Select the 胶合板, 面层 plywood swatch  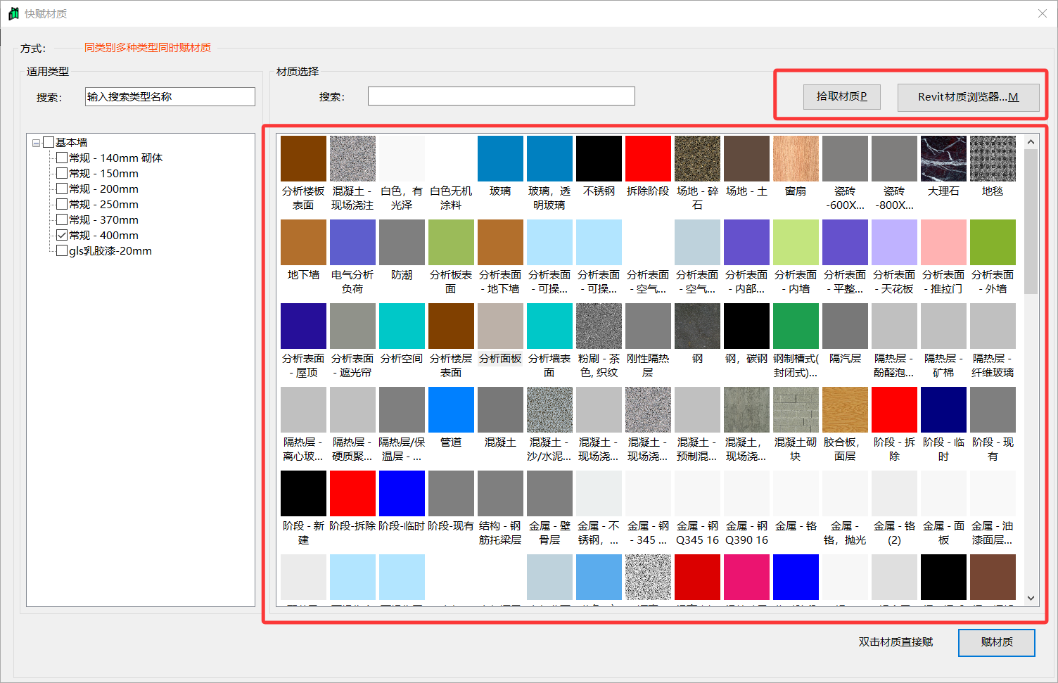coord(845,410)
